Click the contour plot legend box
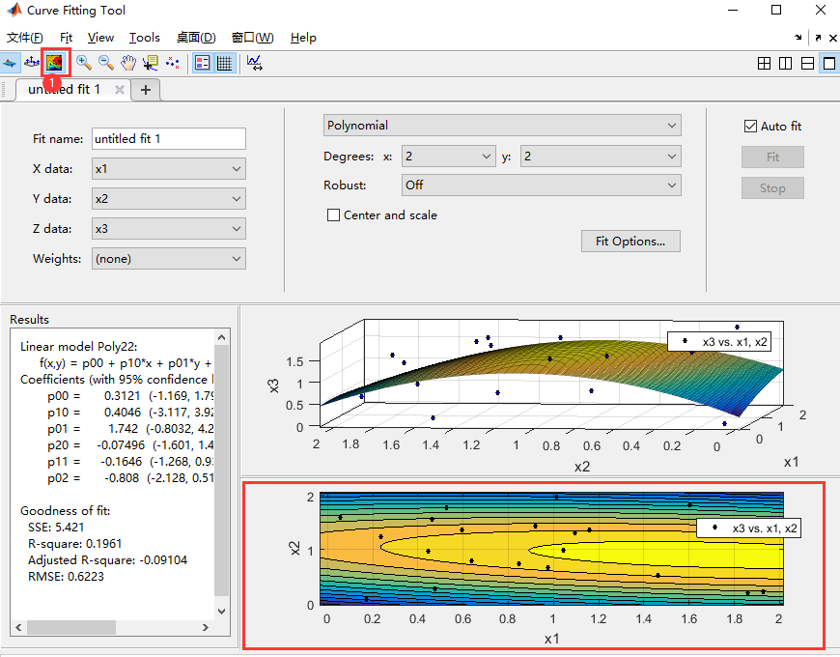The image size is (840, 657). pyautogui.click(x=748, y=528)
